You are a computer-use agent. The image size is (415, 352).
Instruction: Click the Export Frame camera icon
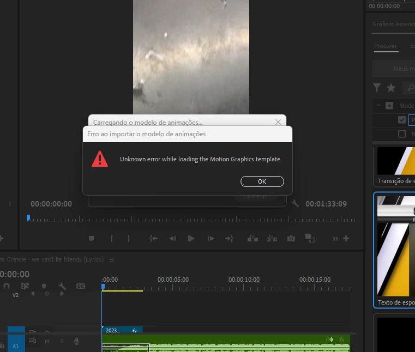click(291, 239)
